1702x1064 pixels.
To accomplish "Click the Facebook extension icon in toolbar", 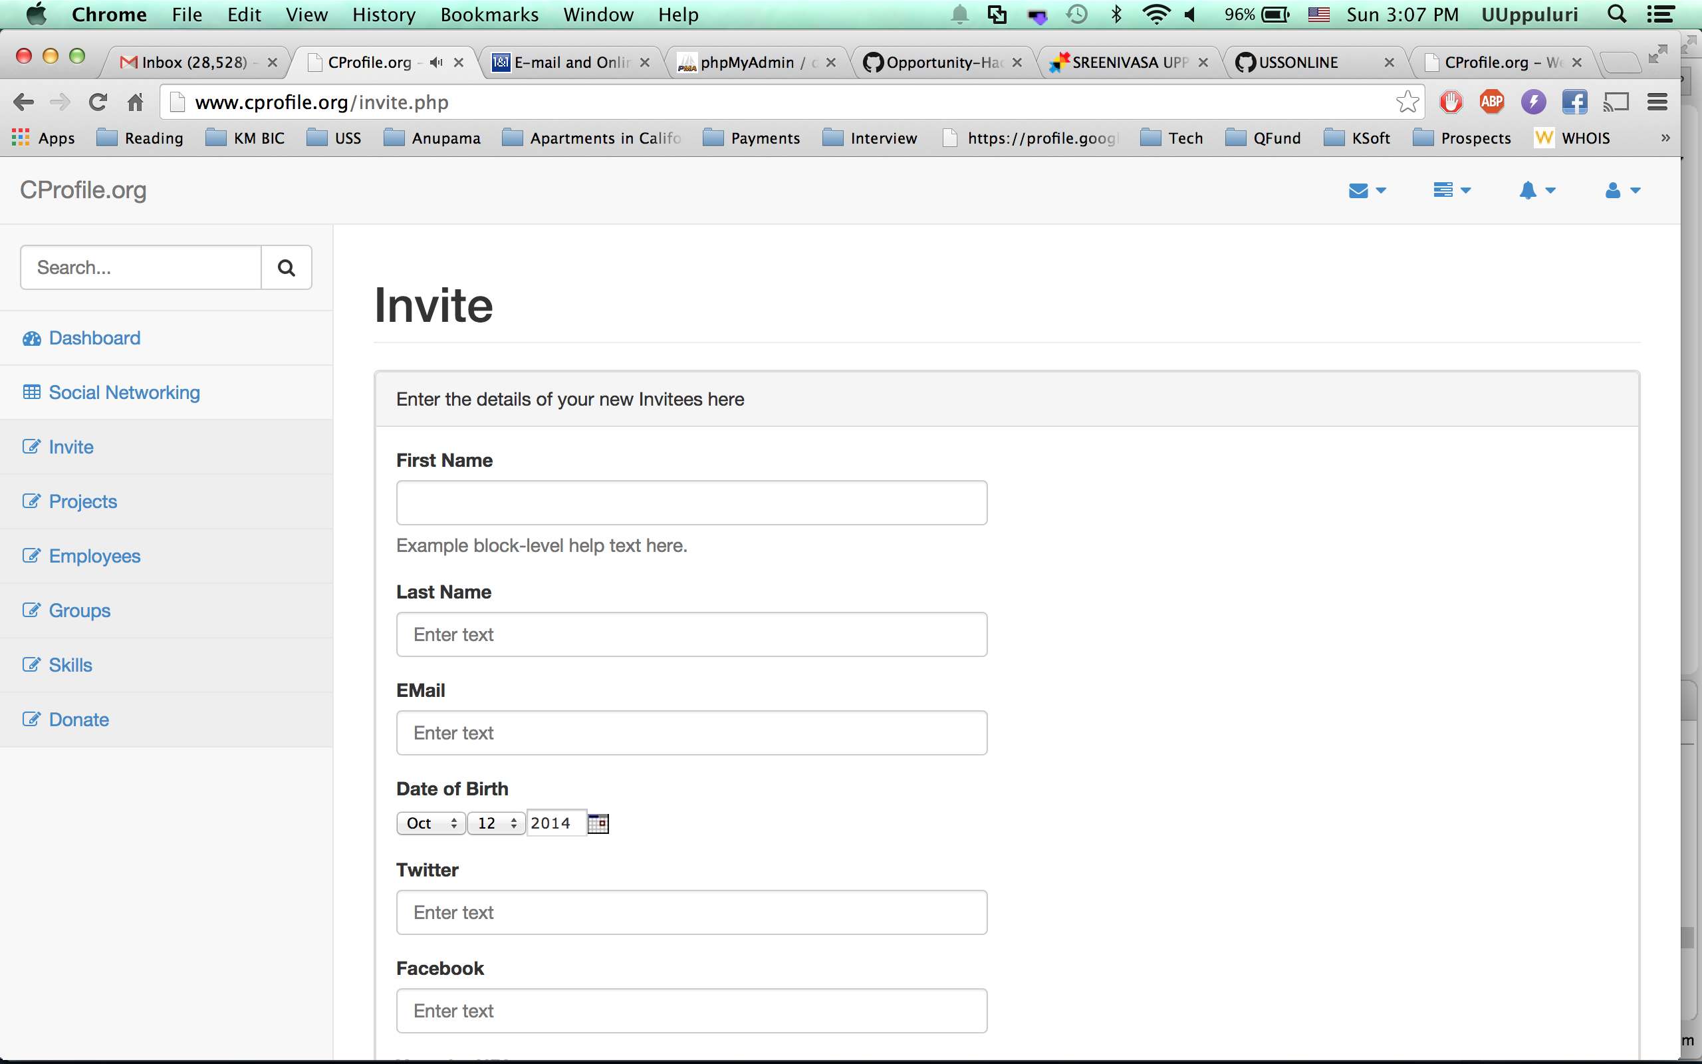I will click(1574, 102).
